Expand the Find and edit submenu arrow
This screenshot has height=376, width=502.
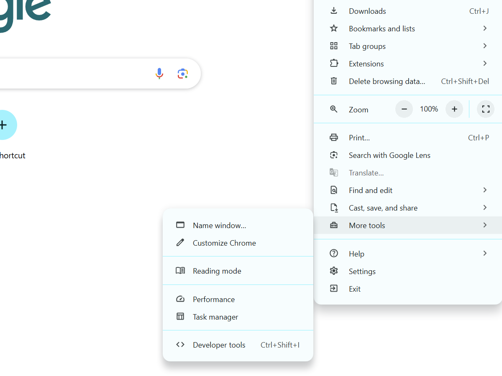(485, 190)
